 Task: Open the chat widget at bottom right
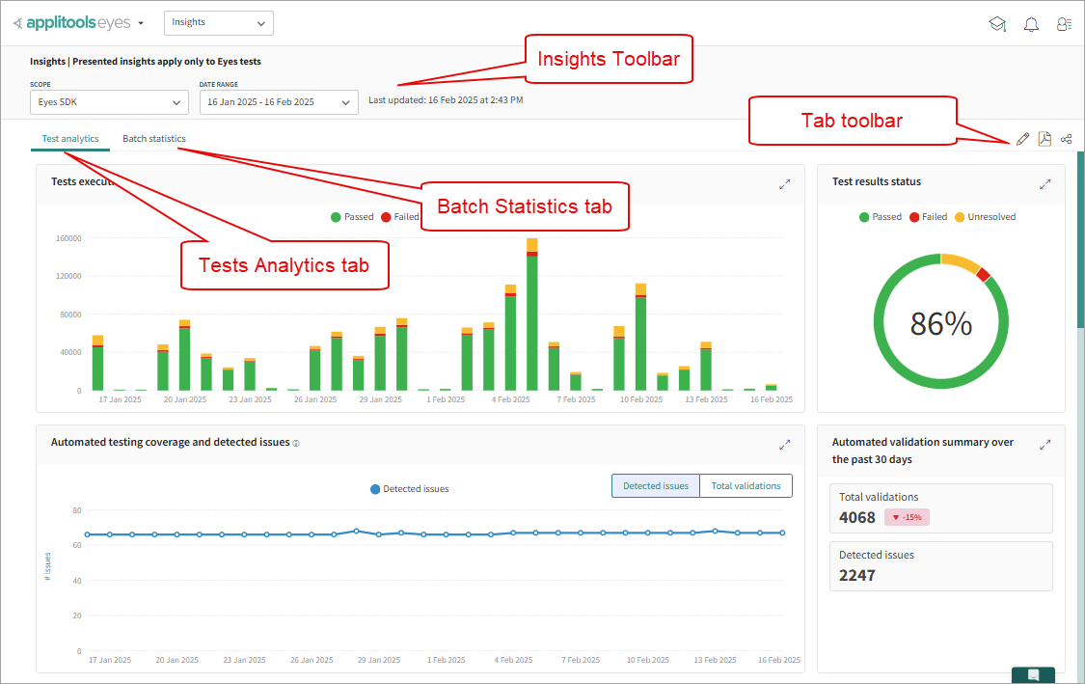[x=1033, y=674]
